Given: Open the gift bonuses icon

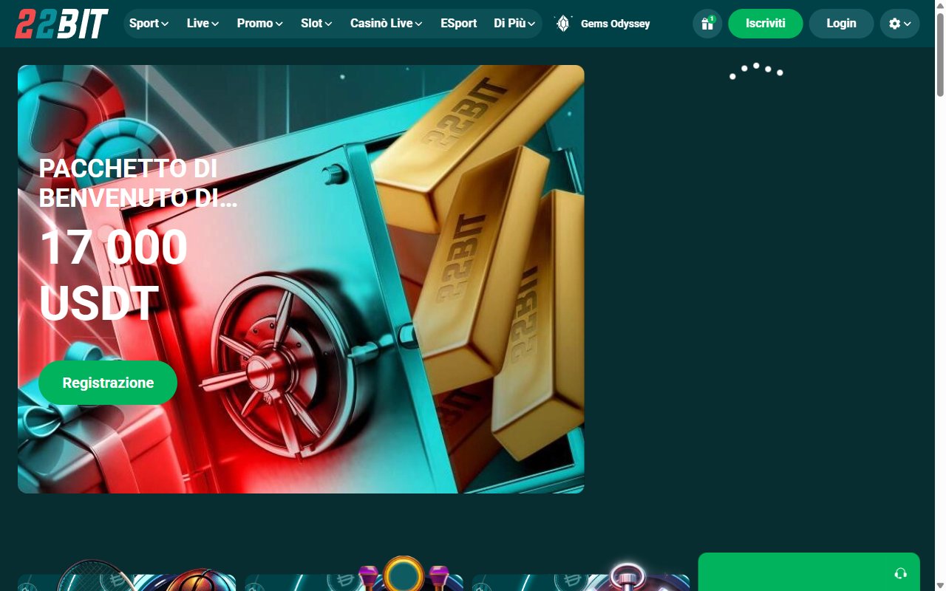Looking at the screenshot, I should coord(707,24).
